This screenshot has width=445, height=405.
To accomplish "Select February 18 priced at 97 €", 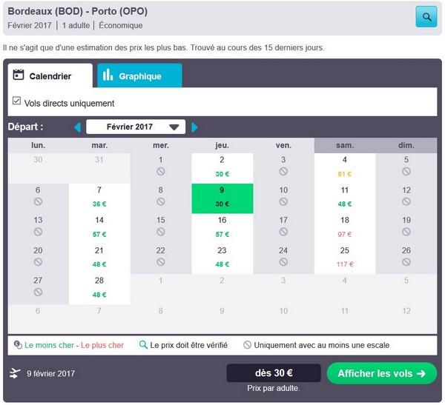I will coord(345,227).
